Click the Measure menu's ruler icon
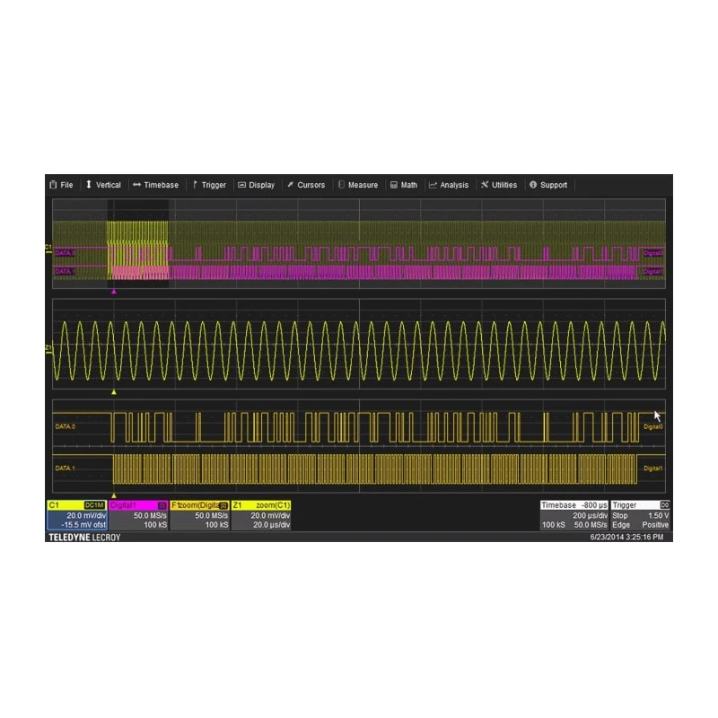The width and height of the screenshot is (718, 718). point(341,185)
